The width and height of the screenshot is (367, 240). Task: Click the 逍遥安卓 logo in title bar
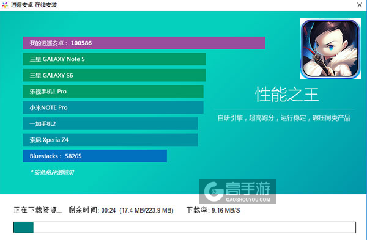pyautogui.click(x=5, y=5)
